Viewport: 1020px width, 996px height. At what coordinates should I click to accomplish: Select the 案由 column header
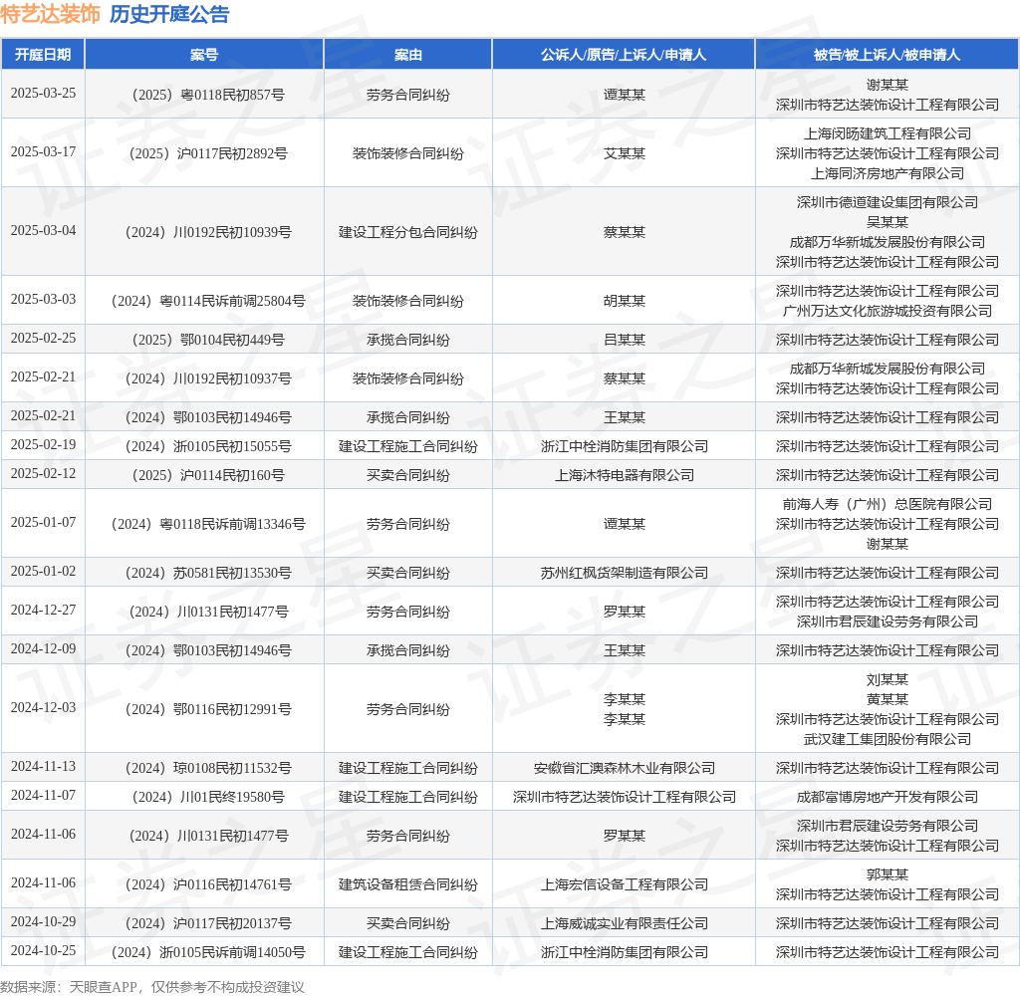tap(407, 55)
